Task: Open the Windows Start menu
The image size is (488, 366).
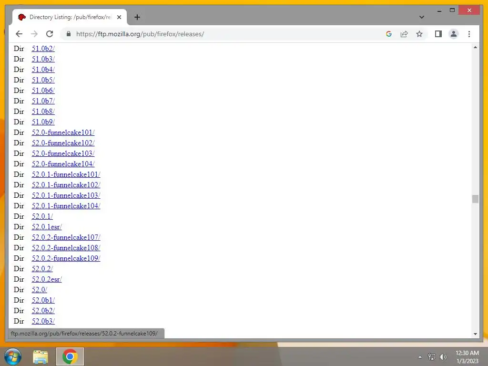Action: tap(13, 356)
